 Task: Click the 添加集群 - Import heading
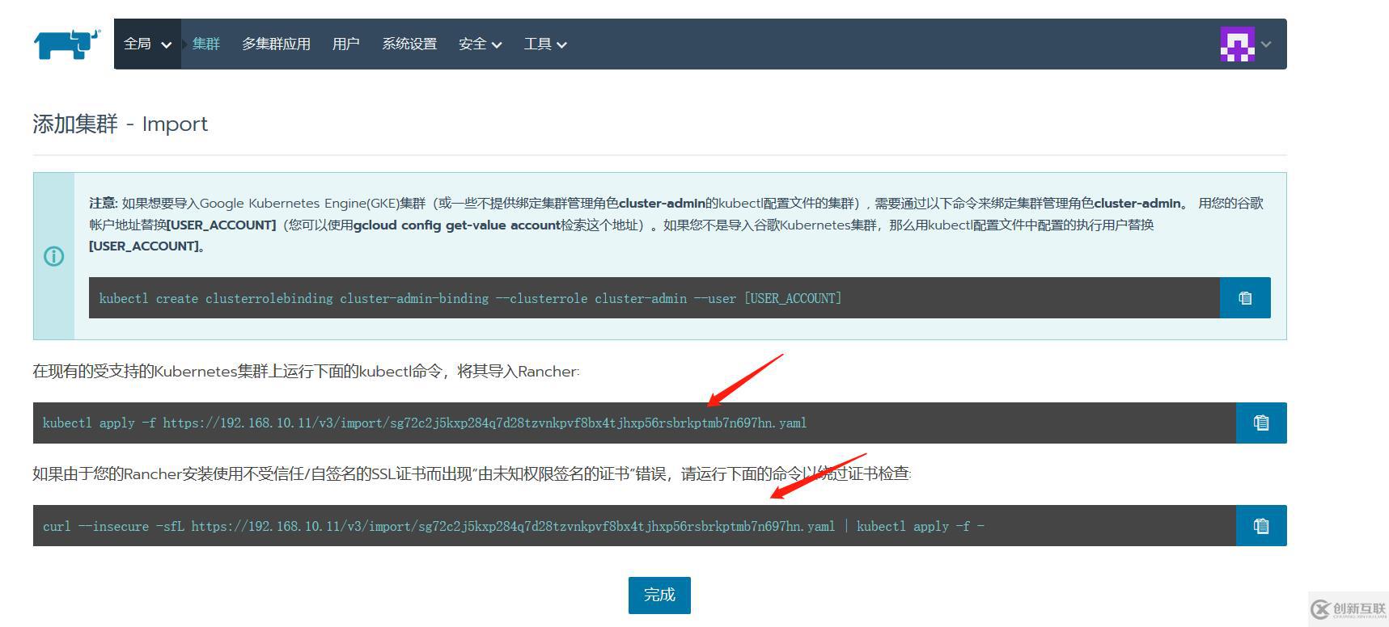[120, 124]
